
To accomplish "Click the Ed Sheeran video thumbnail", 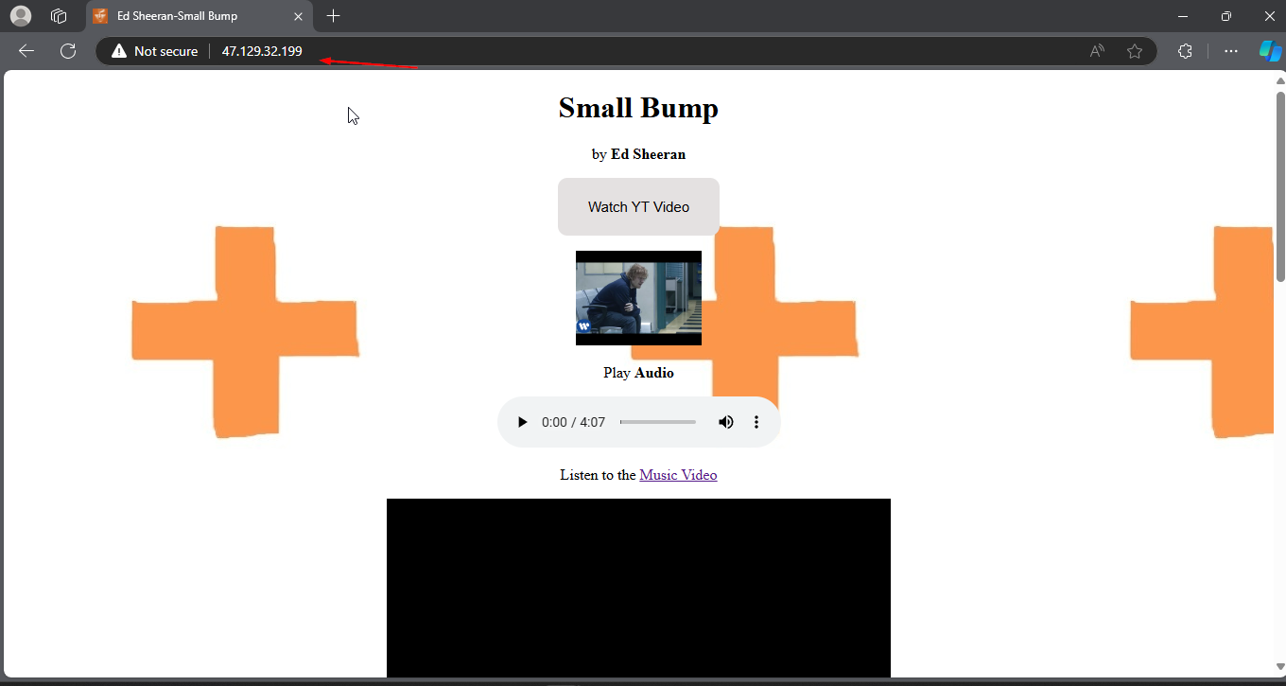I will click(638, 298).
